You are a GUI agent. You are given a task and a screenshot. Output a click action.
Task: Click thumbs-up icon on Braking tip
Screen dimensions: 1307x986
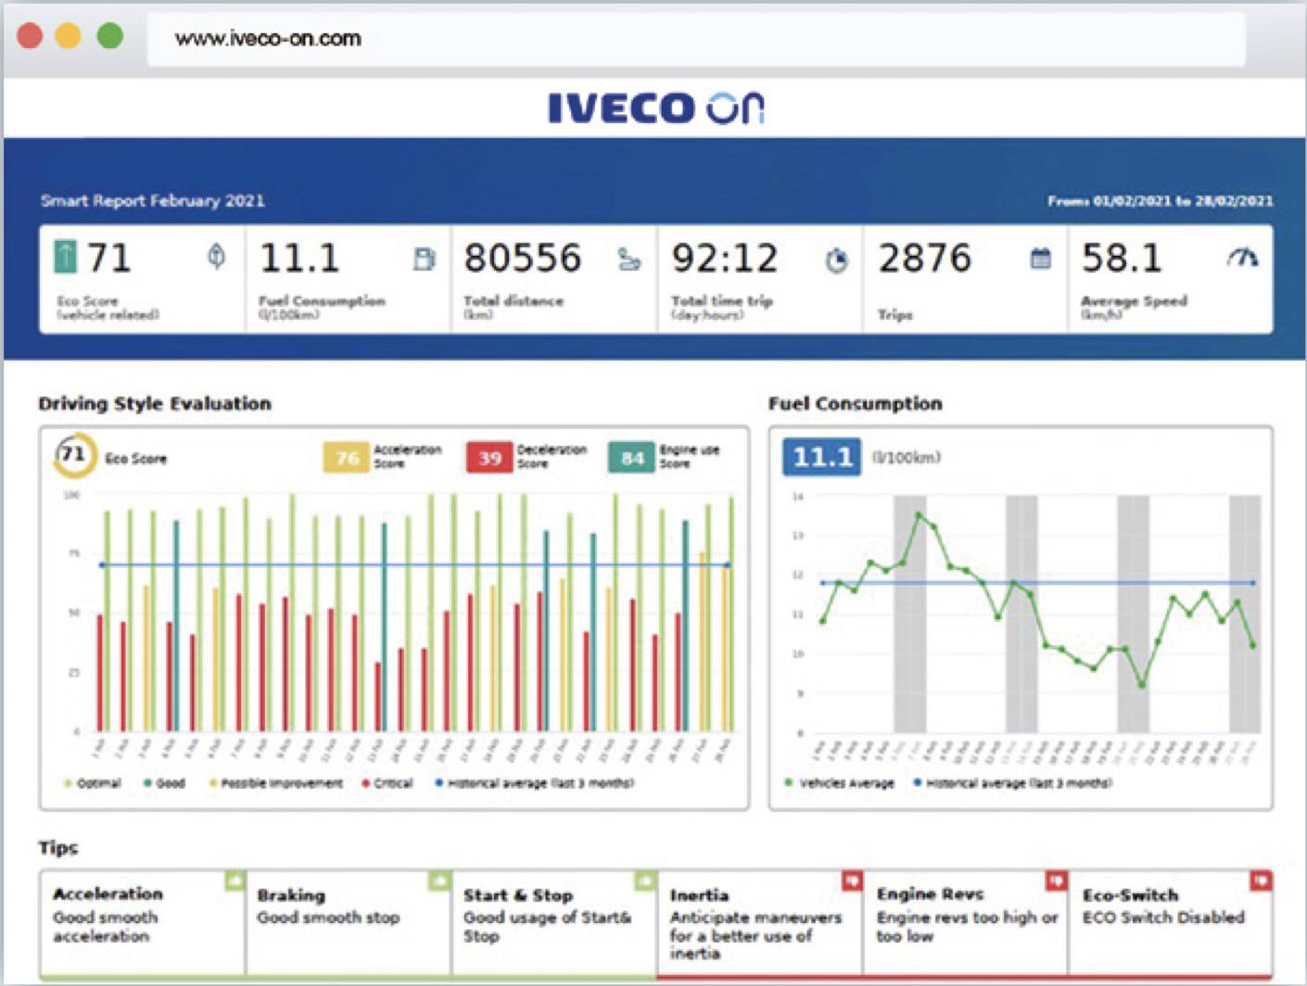coord(440,879)
